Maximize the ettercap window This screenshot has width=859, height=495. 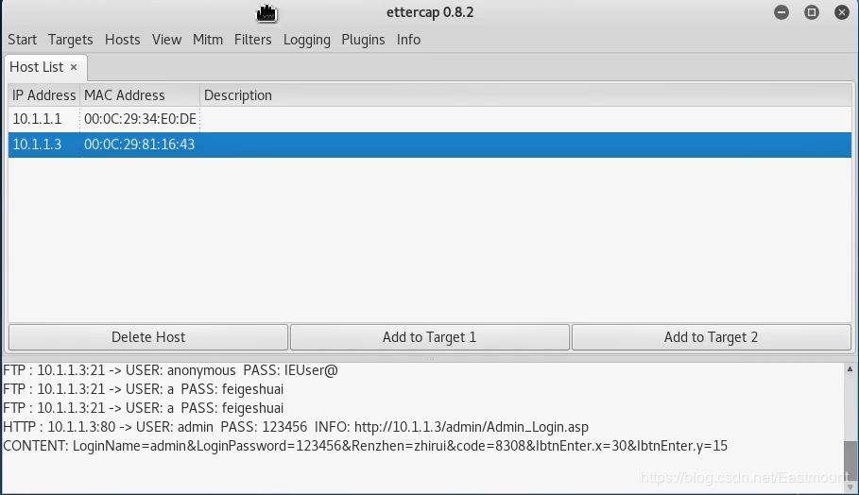811,12
